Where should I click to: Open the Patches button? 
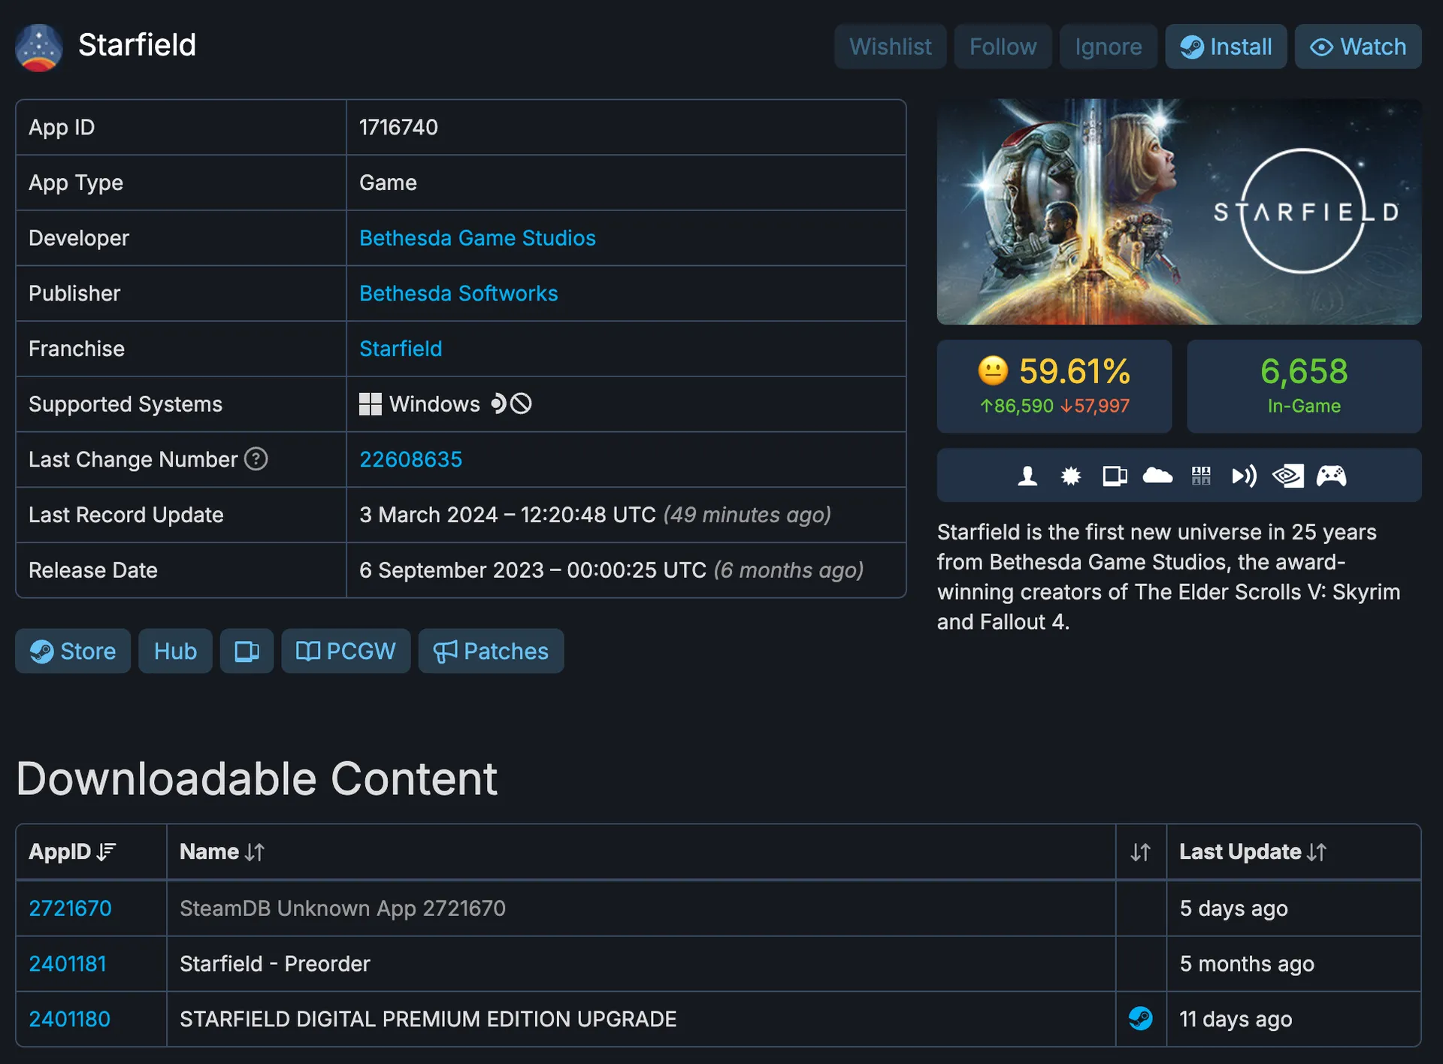(491, 651)
